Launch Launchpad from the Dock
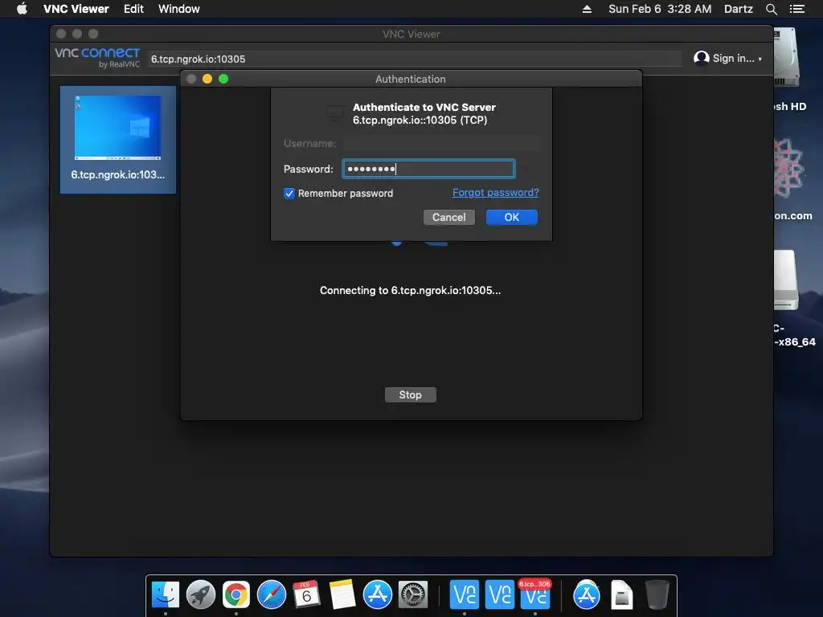The height and width of the screenshot is (617, 823). [x=200, y=595]
